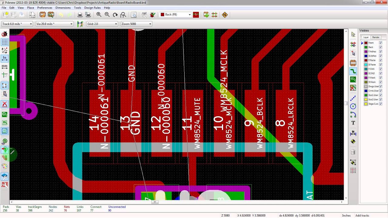Switch units to millimeters icon
The width and height of the screenshot is (388, 218).
5,66
